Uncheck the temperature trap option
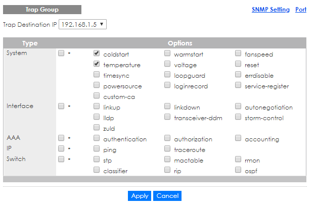The height and width of the screenshot is (208, 317). (97, 65)
